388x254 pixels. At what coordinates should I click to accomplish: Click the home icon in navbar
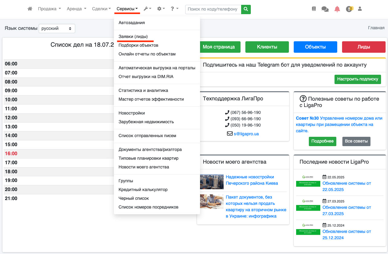tap(30, 9)
